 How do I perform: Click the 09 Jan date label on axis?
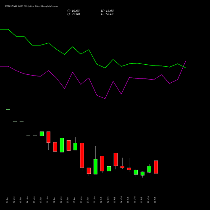(7, 200)
